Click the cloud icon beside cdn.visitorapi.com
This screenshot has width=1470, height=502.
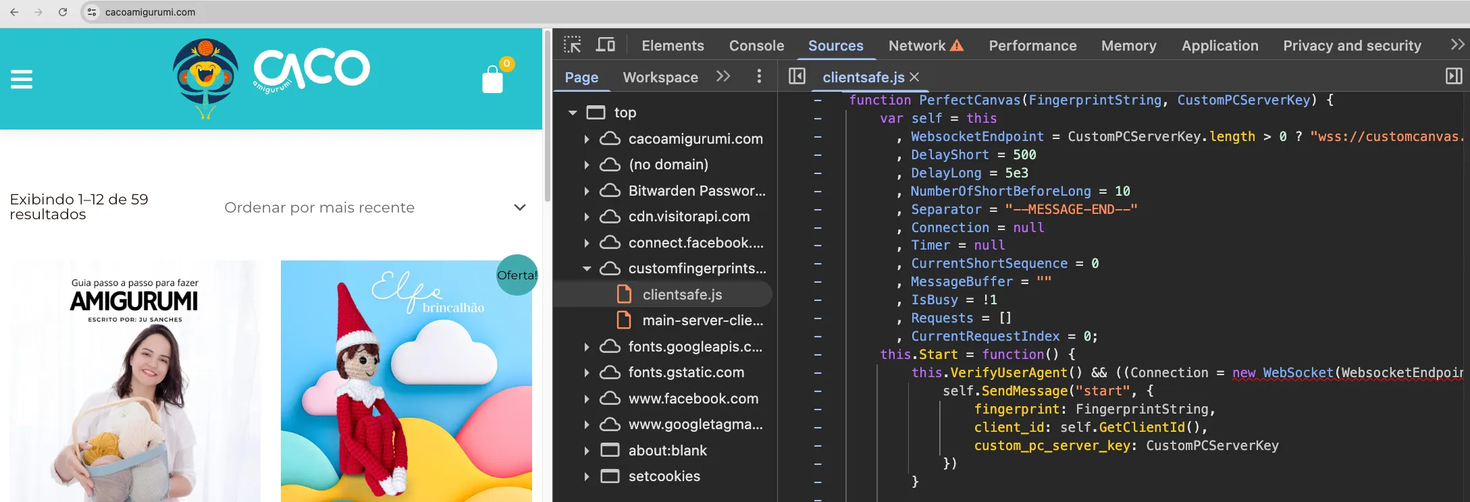[610, 217]
